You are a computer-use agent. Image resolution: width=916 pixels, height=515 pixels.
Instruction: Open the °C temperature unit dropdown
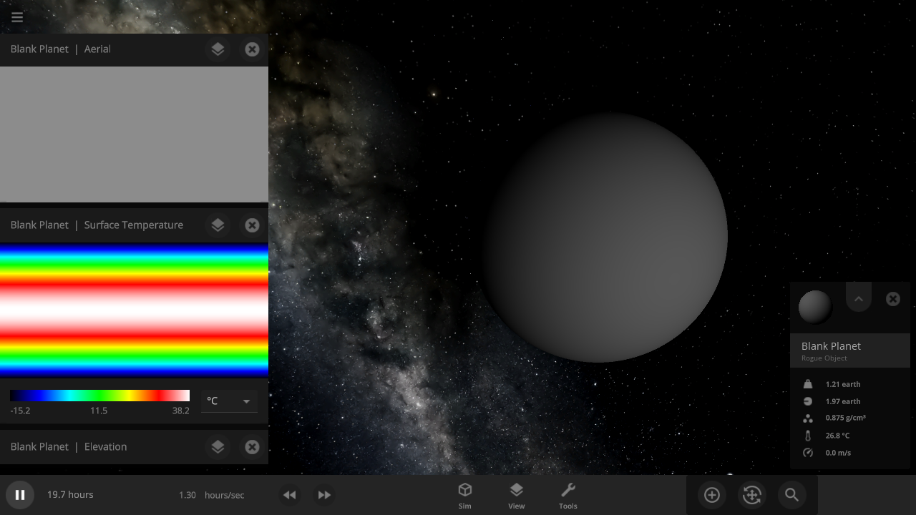(229, 401)
